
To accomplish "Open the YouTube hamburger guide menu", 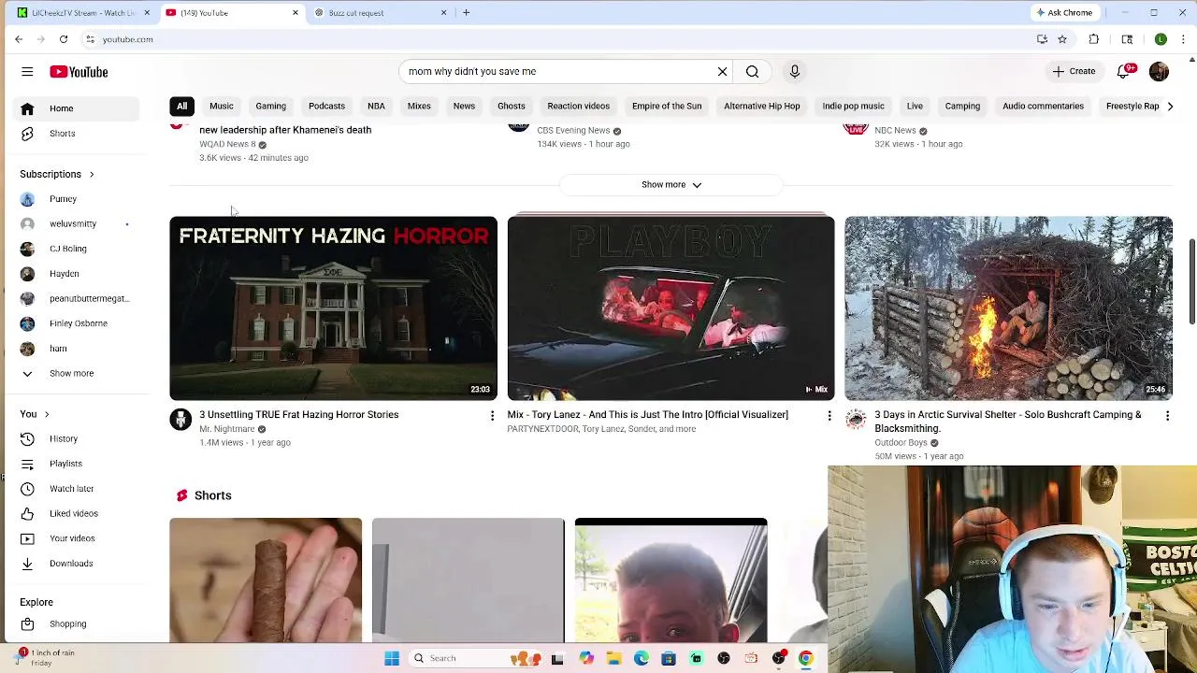I will click(x=27, y=71).
